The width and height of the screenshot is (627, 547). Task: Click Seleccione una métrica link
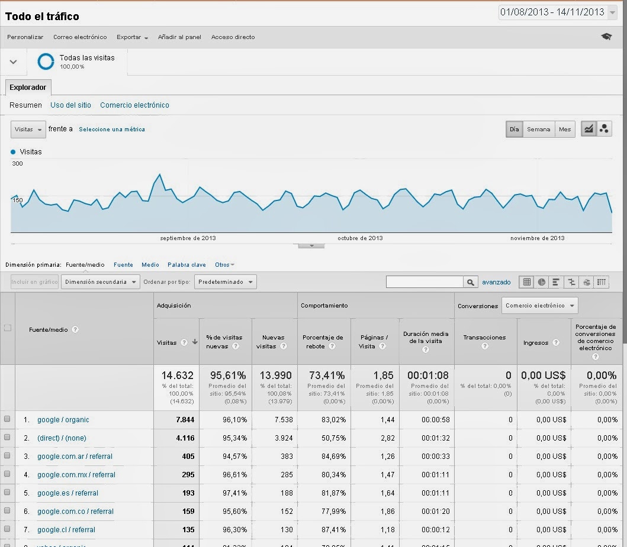(x=112, y=130)
